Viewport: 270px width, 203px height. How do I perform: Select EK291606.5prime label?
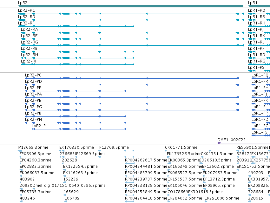222,198
